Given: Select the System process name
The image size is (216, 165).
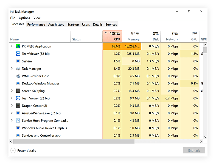Looking at the screenshot, I should point(27,61).
